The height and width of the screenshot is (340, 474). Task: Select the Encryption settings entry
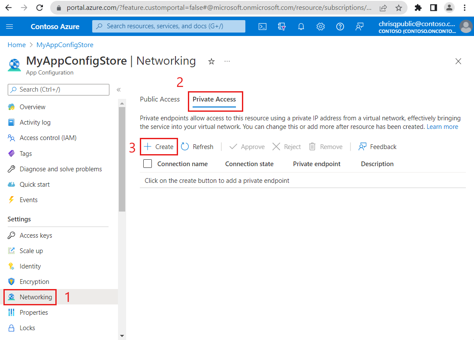point(34,281)
